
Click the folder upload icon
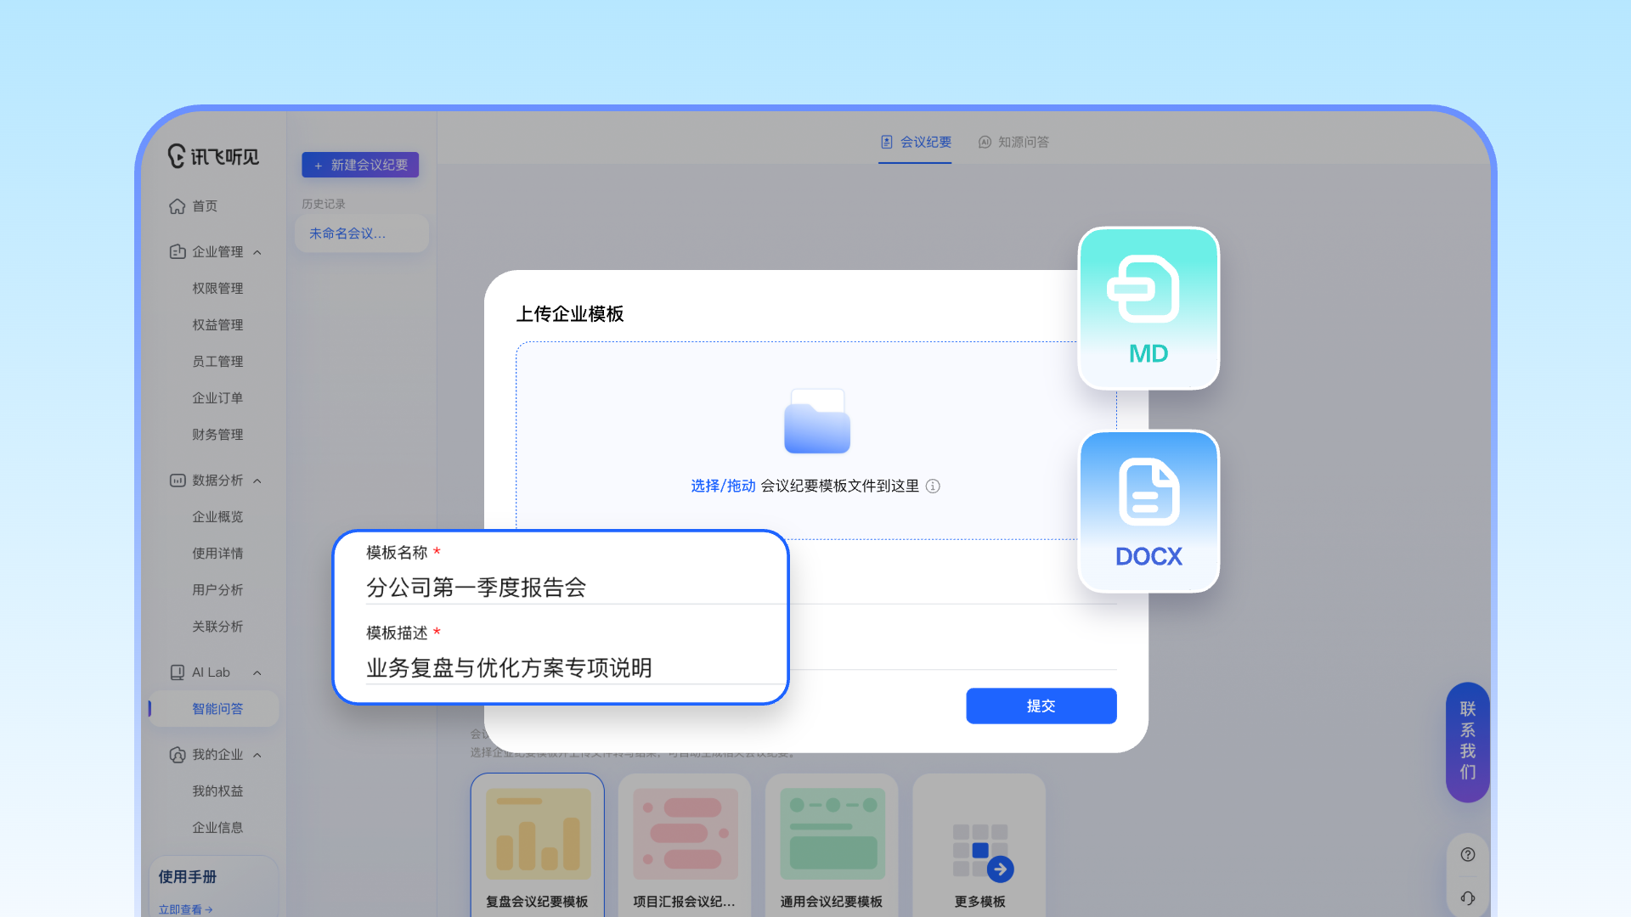[817, 421]
